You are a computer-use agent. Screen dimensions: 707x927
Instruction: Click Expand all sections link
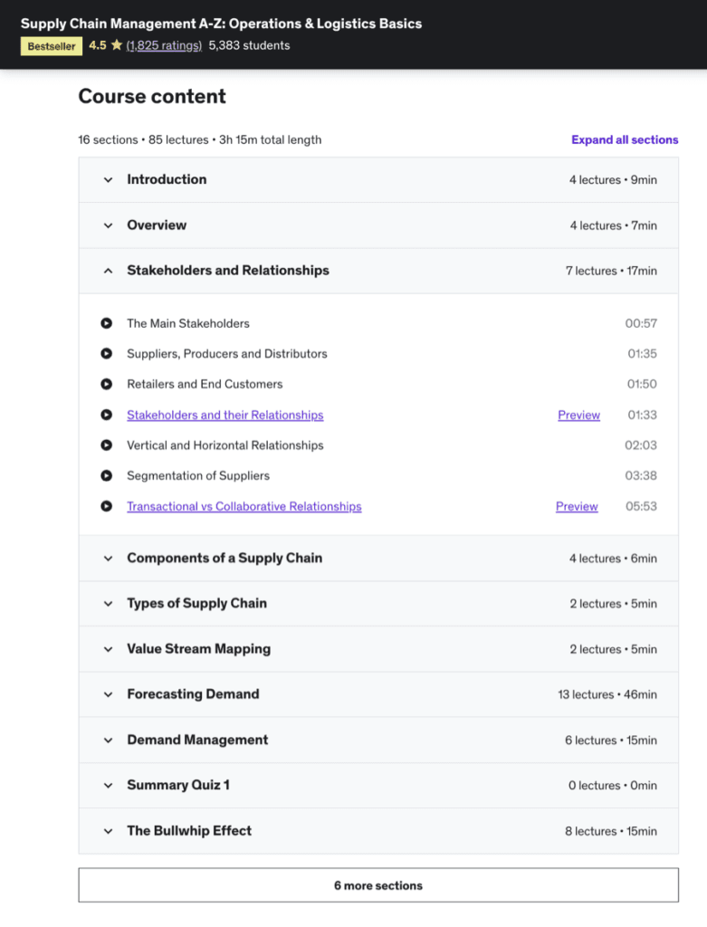[625, 139]
